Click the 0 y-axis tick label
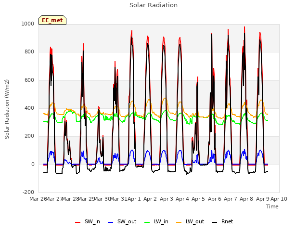The width and height of the screenshot is (308, 231). [x=33, y=164]
